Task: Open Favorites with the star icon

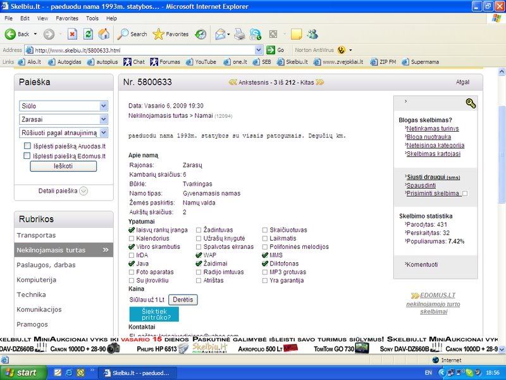Action: (x=159, y=34)
